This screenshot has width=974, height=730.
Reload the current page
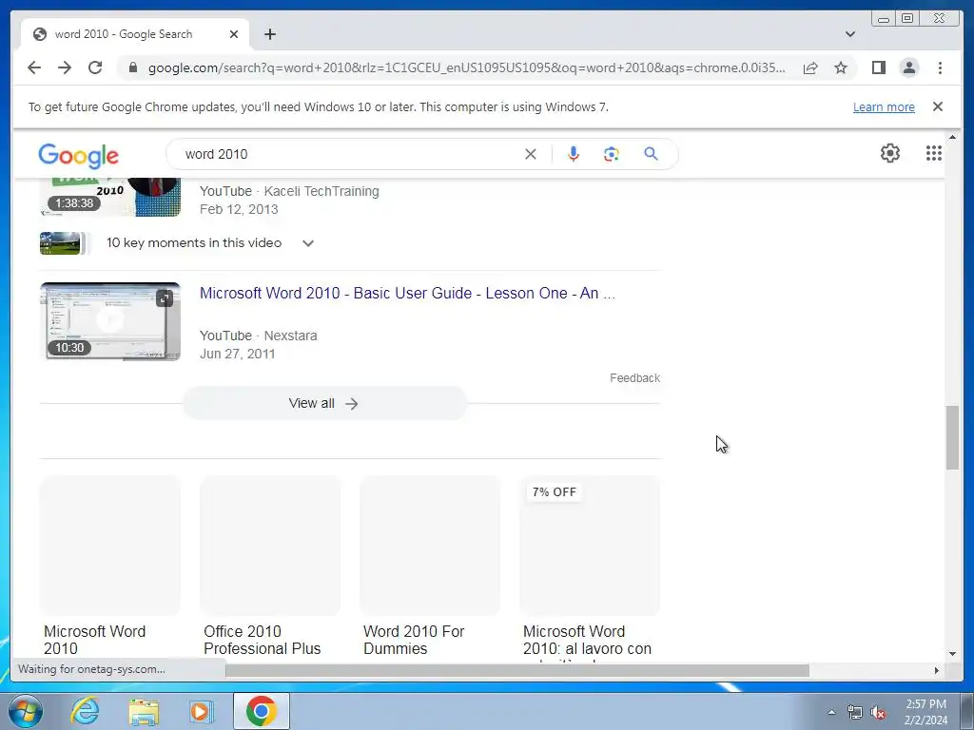click(x=95, y=67)
